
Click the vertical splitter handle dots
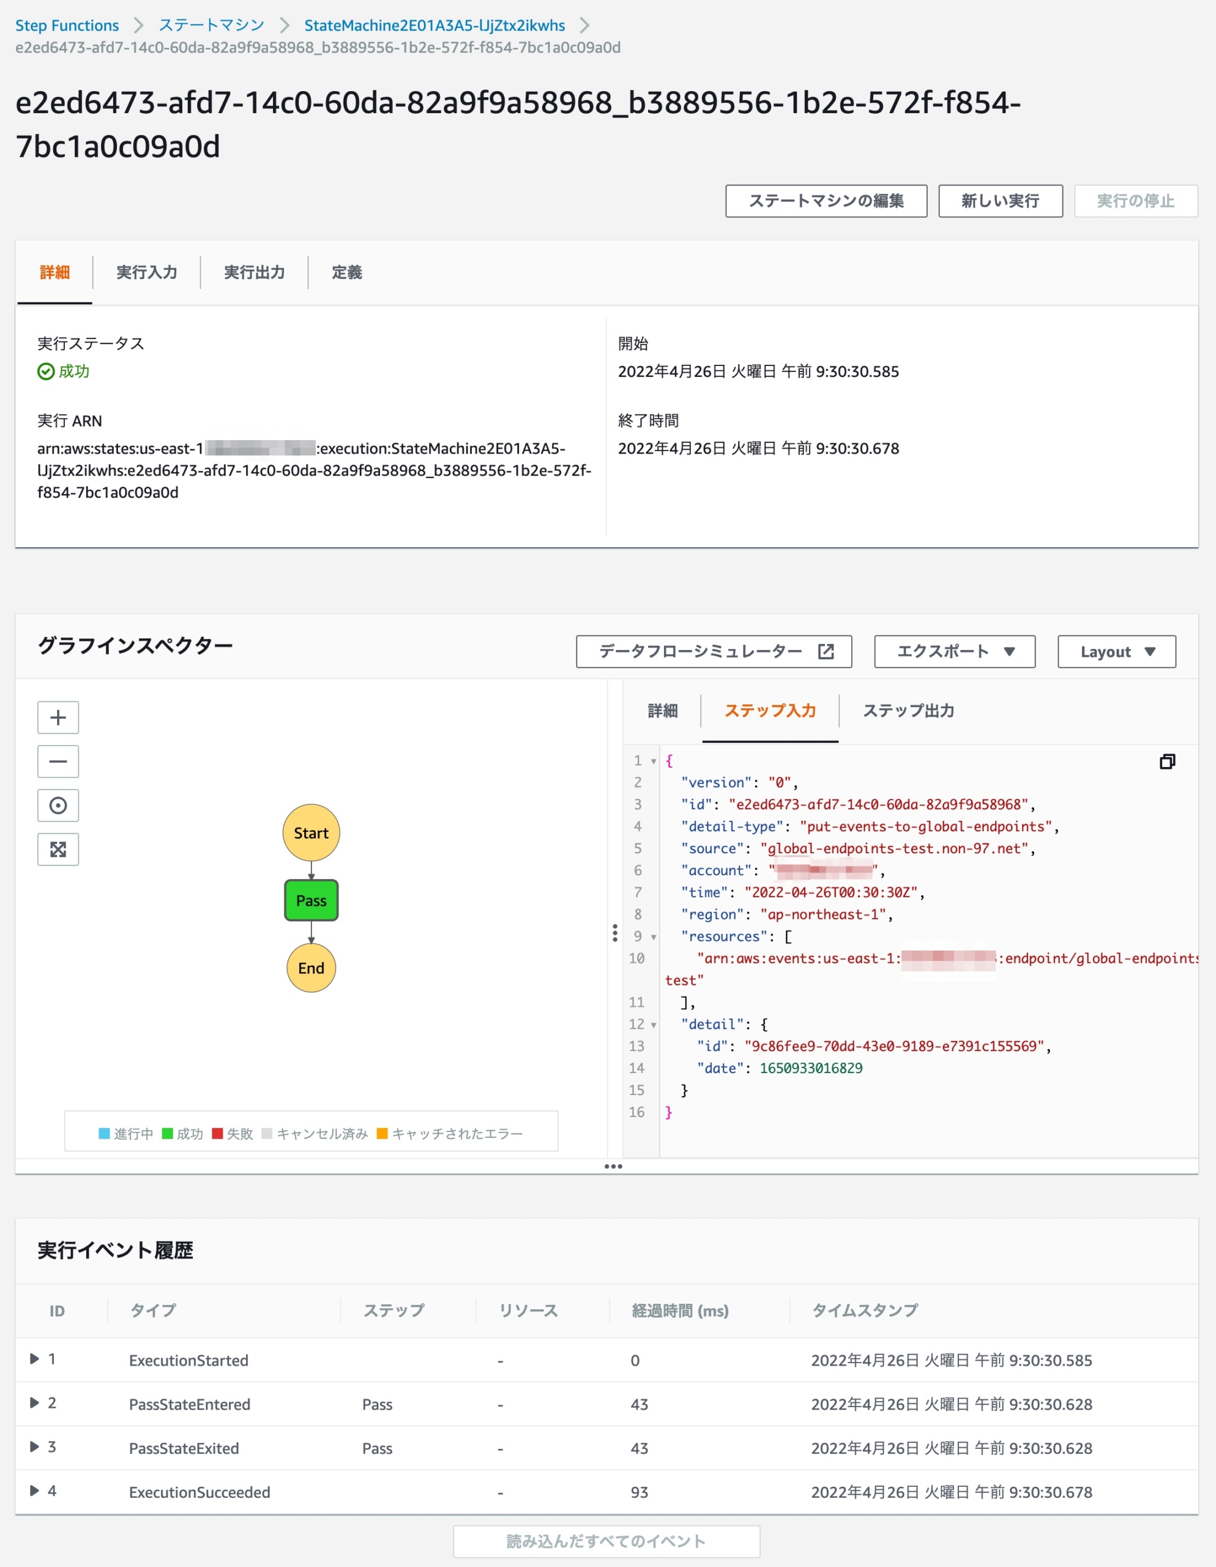615,933
